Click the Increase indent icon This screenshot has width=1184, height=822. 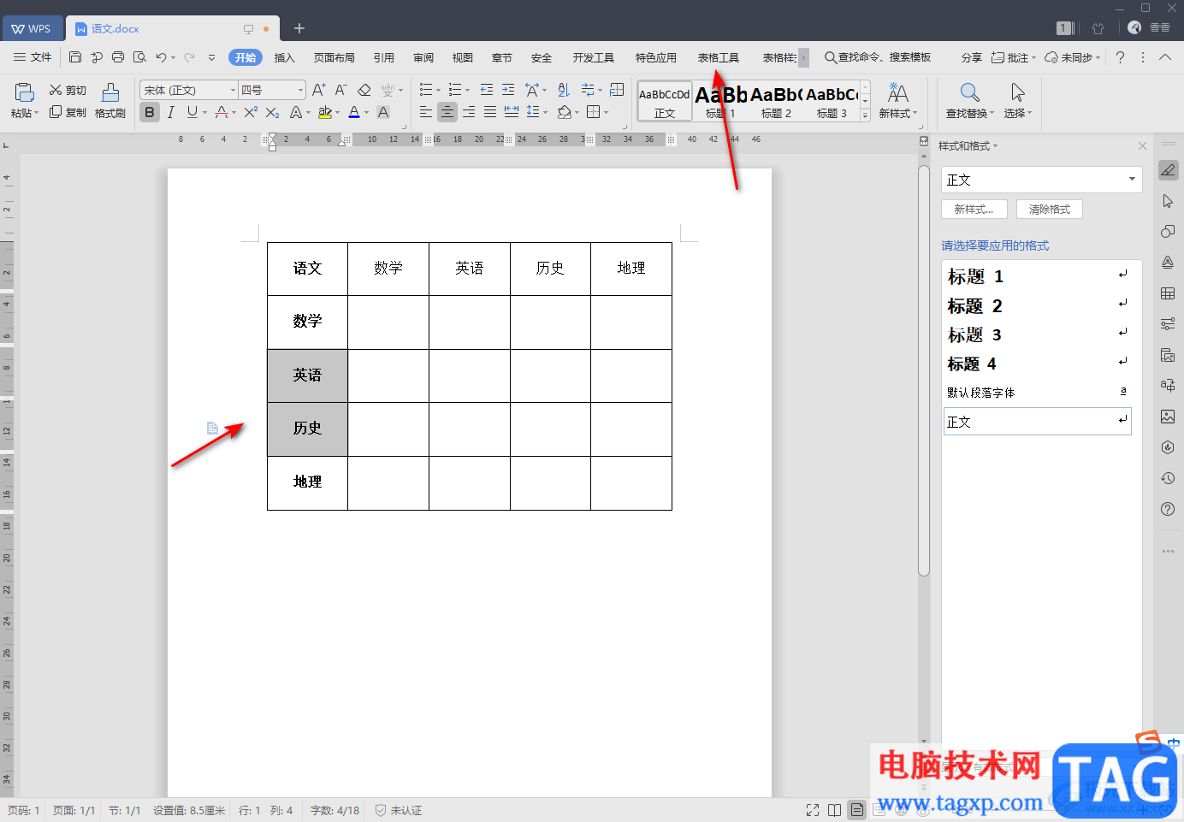[x=508, y=90]
